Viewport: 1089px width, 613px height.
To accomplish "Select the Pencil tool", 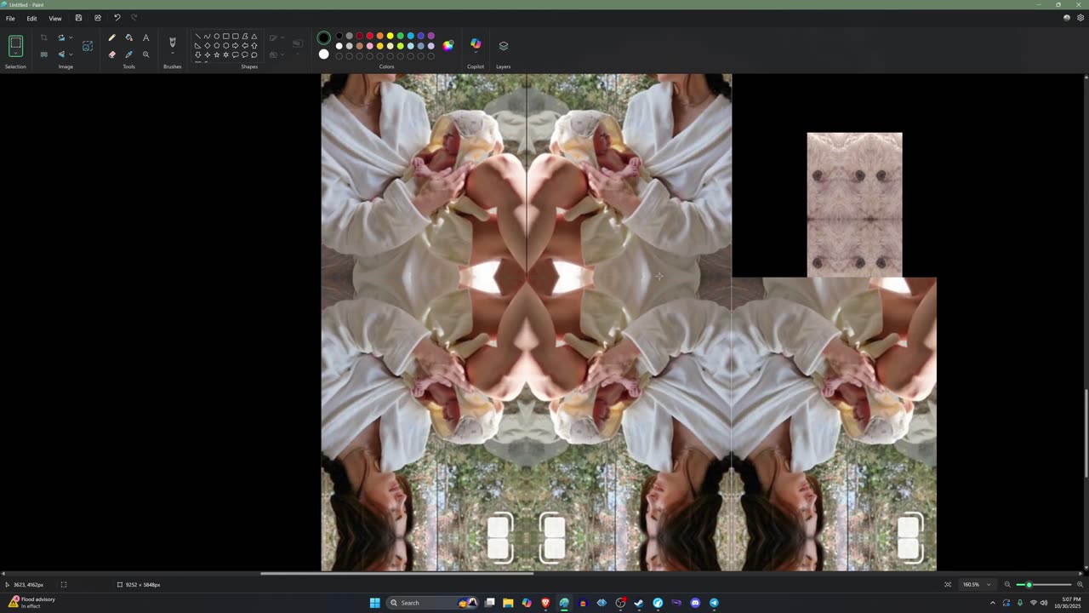I will pos(111,37).
